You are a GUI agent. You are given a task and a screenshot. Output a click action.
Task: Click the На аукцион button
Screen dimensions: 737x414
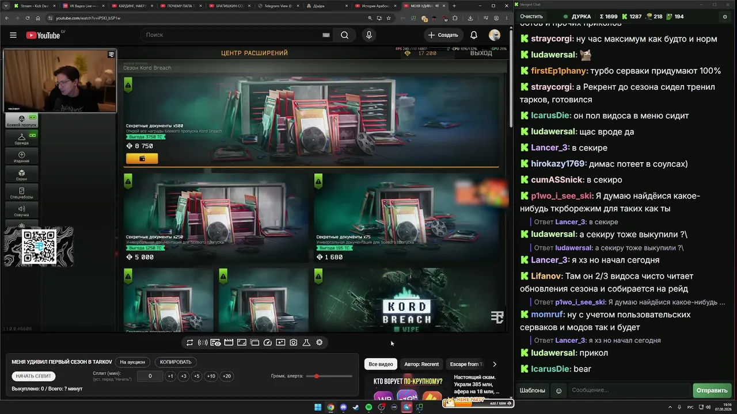pos(132,362)
